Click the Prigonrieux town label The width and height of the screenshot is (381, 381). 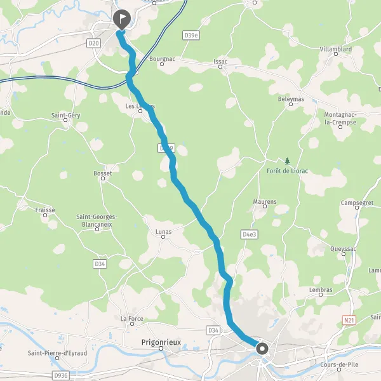tap(161, 342)
